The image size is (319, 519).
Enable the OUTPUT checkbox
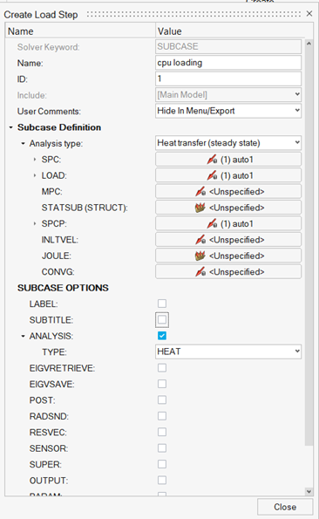[x=162, y=481]
